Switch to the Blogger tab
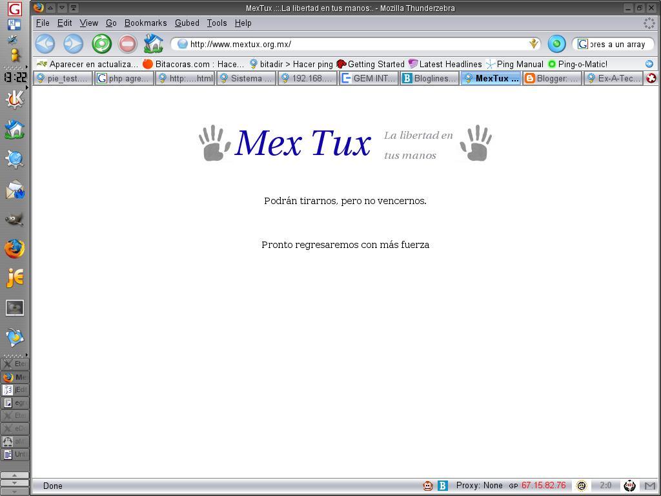The height and width of the screenshot is (496, 661). (552, 78)
